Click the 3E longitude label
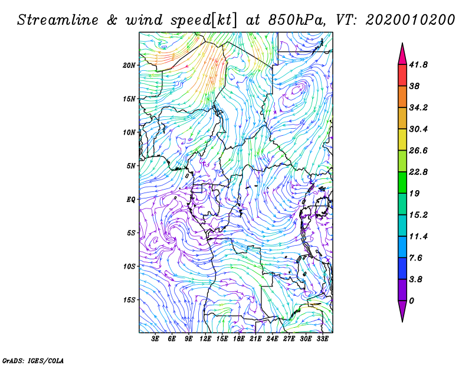The height and width of the screenshot is (365, 472). [x=156, y=340]
